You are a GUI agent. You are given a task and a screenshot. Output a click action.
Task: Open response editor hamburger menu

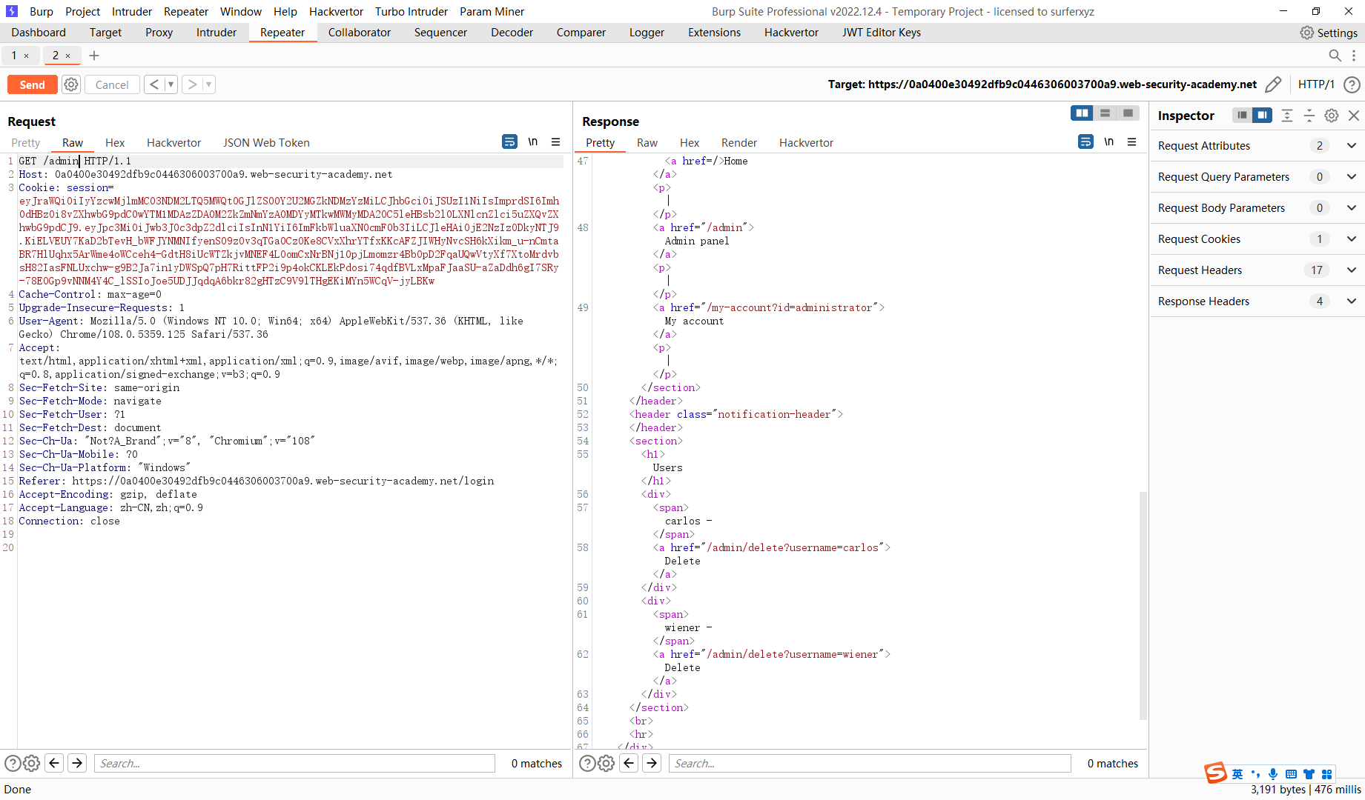(x=1131, y=141)
